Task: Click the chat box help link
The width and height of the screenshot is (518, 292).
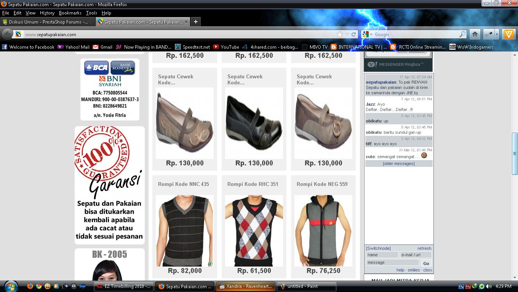Action: point(400,270)
